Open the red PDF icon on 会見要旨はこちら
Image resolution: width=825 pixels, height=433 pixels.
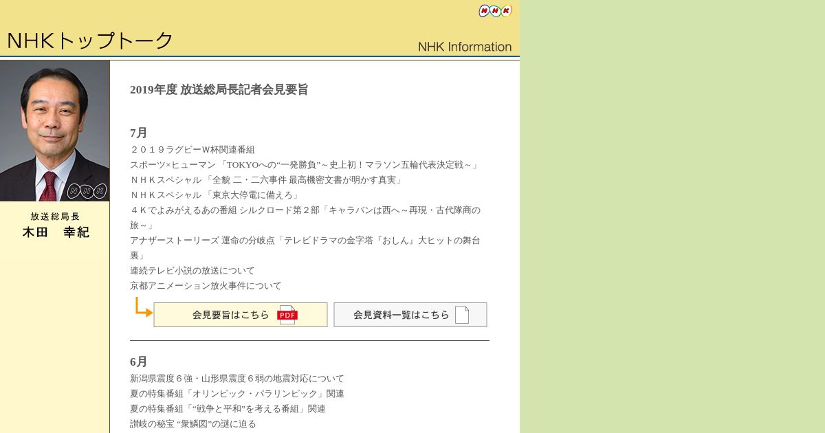tap(287, 315)
